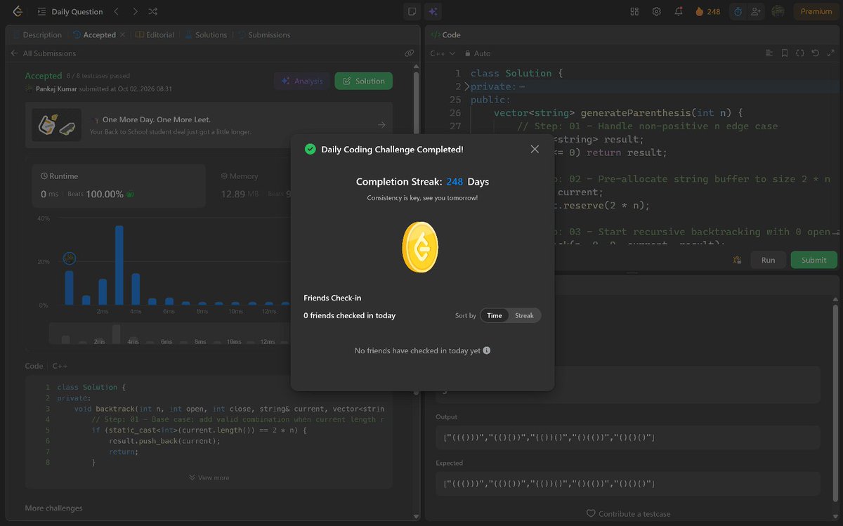Viewport: 843px width, 526px height.
Task: Open the settings gear icon
Action: (x=657, y=11)
